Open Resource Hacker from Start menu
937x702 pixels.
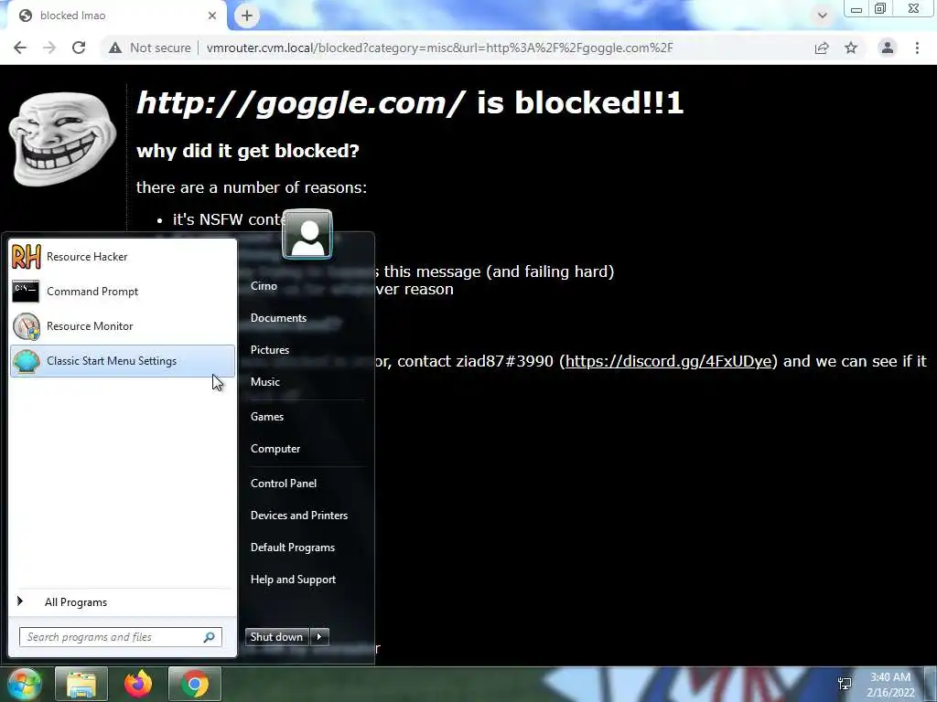point(123,257)
